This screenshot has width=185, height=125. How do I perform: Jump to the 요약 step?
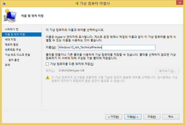[x=7, y=65]
